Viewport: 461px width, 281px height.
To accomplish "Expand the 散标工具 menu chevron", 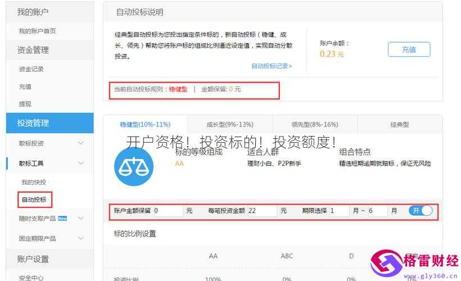I will click(81, 163).
